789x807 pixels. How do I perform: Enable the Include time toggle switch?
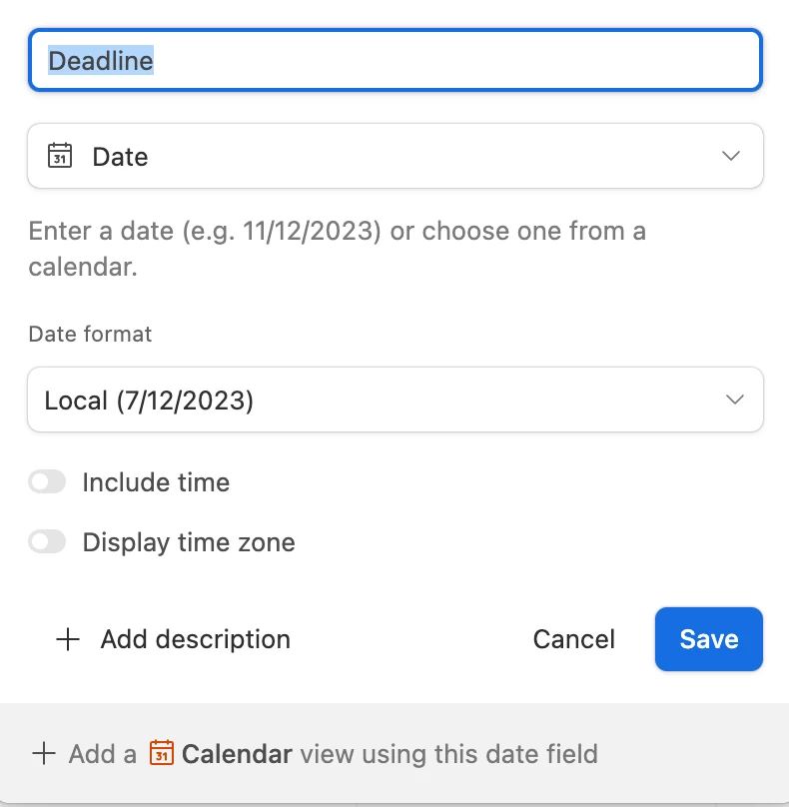pos(47,481)
